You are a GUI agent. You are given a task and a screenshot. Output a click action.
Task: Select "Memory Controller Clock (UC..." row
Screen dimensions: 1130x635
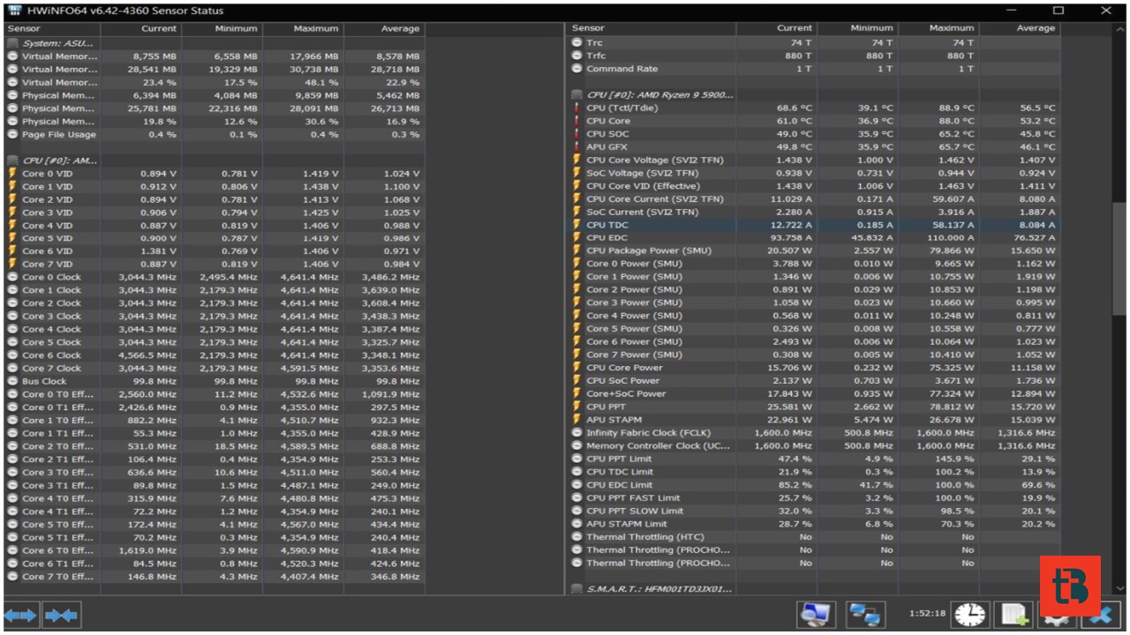(x=815, y=446)
